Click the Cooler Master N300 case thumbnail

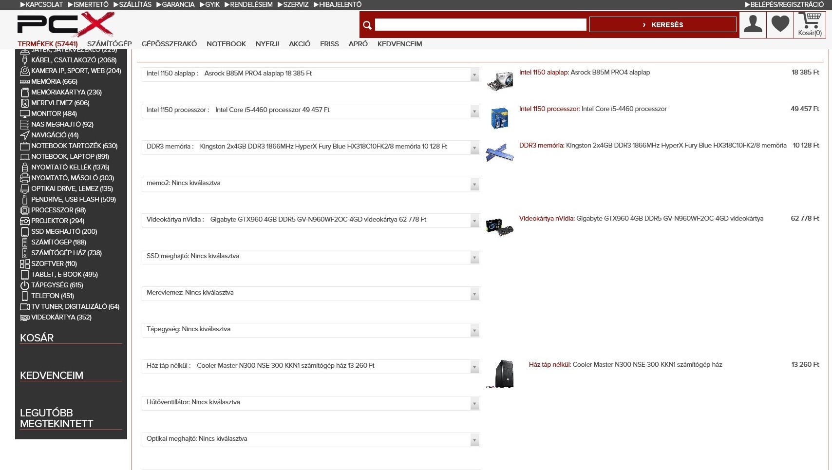point(500,374)
